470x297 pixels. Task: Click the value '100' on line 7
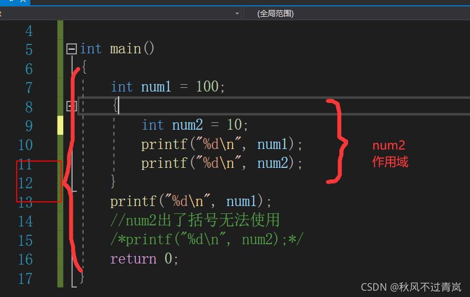point(208,87)
